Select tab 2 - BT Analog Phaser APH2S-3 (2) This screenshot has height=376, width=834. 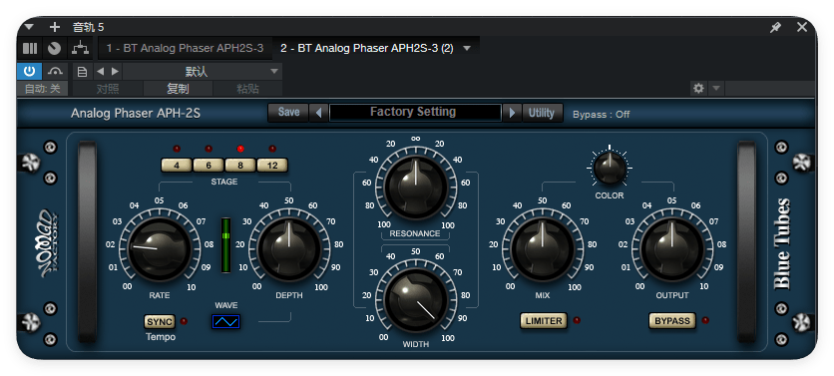click(x=367, y=49)
